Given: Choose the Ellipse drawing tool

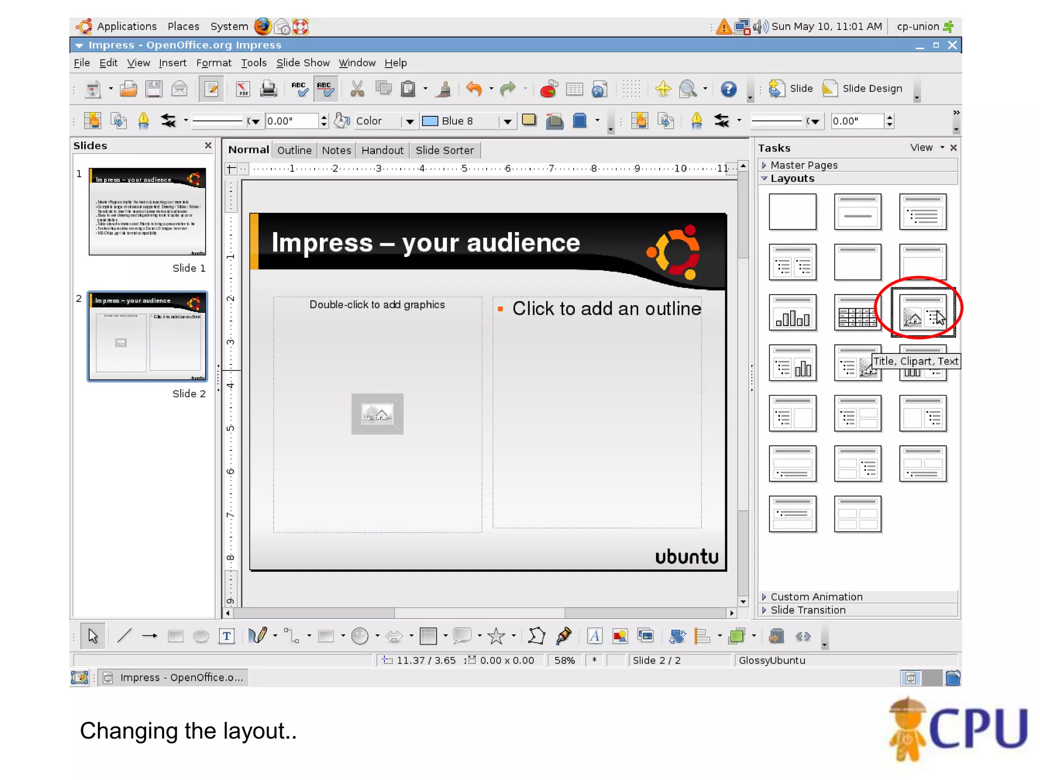Looking at the screenshot, I should tap(201, 636).
